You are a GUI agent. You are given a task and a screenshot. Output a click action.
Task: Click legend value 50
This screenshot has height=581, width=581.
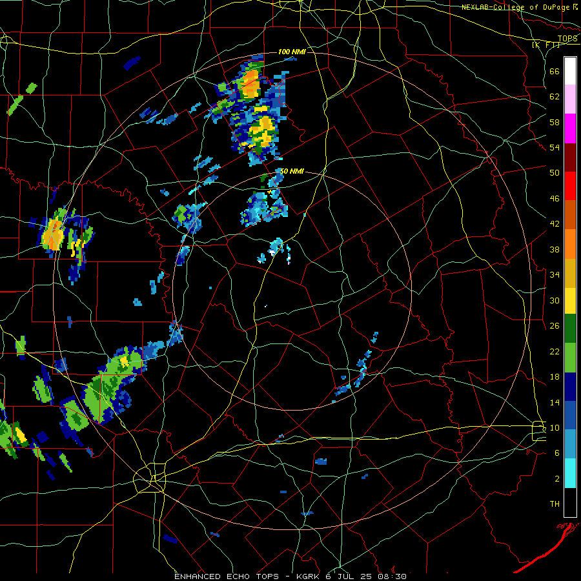pyautogui.click(x=555, y=173)
